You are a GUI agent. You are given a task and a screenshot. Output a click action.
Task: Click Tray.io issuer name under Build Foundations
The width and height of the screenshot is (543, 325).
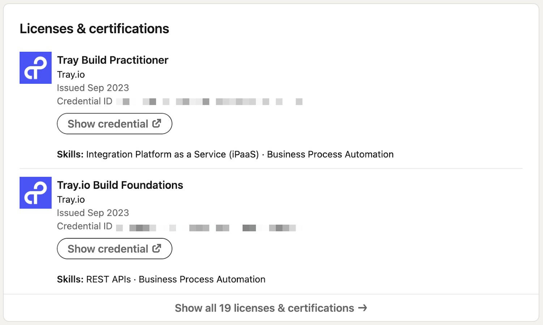click(x=71, y=200)
